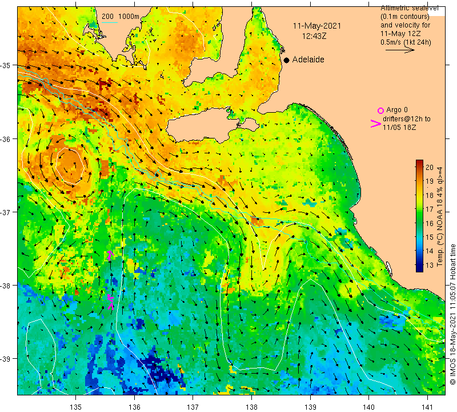Click the 0.5m/s velocity scale arrow

[x=400, y=50]
